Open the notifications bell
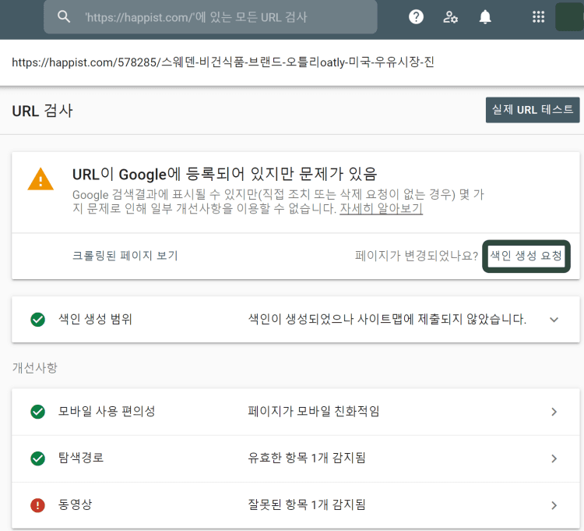Screen dimensions: 584x531 (x=484, y=17)
